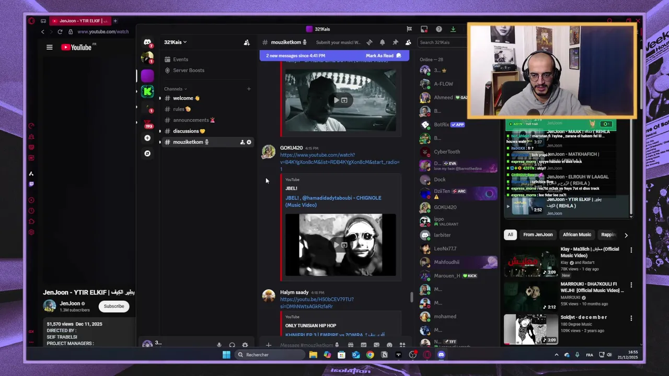The height and width of the screenshot is (376, 669).
Task: Open the Twitch icon in Opera sidebar
Action: pos(31,184)
